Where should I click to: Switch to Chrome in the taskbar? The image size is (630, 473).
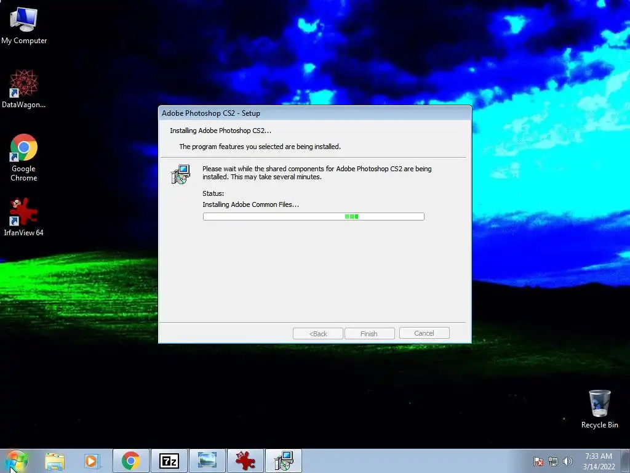tap(131, 461)
